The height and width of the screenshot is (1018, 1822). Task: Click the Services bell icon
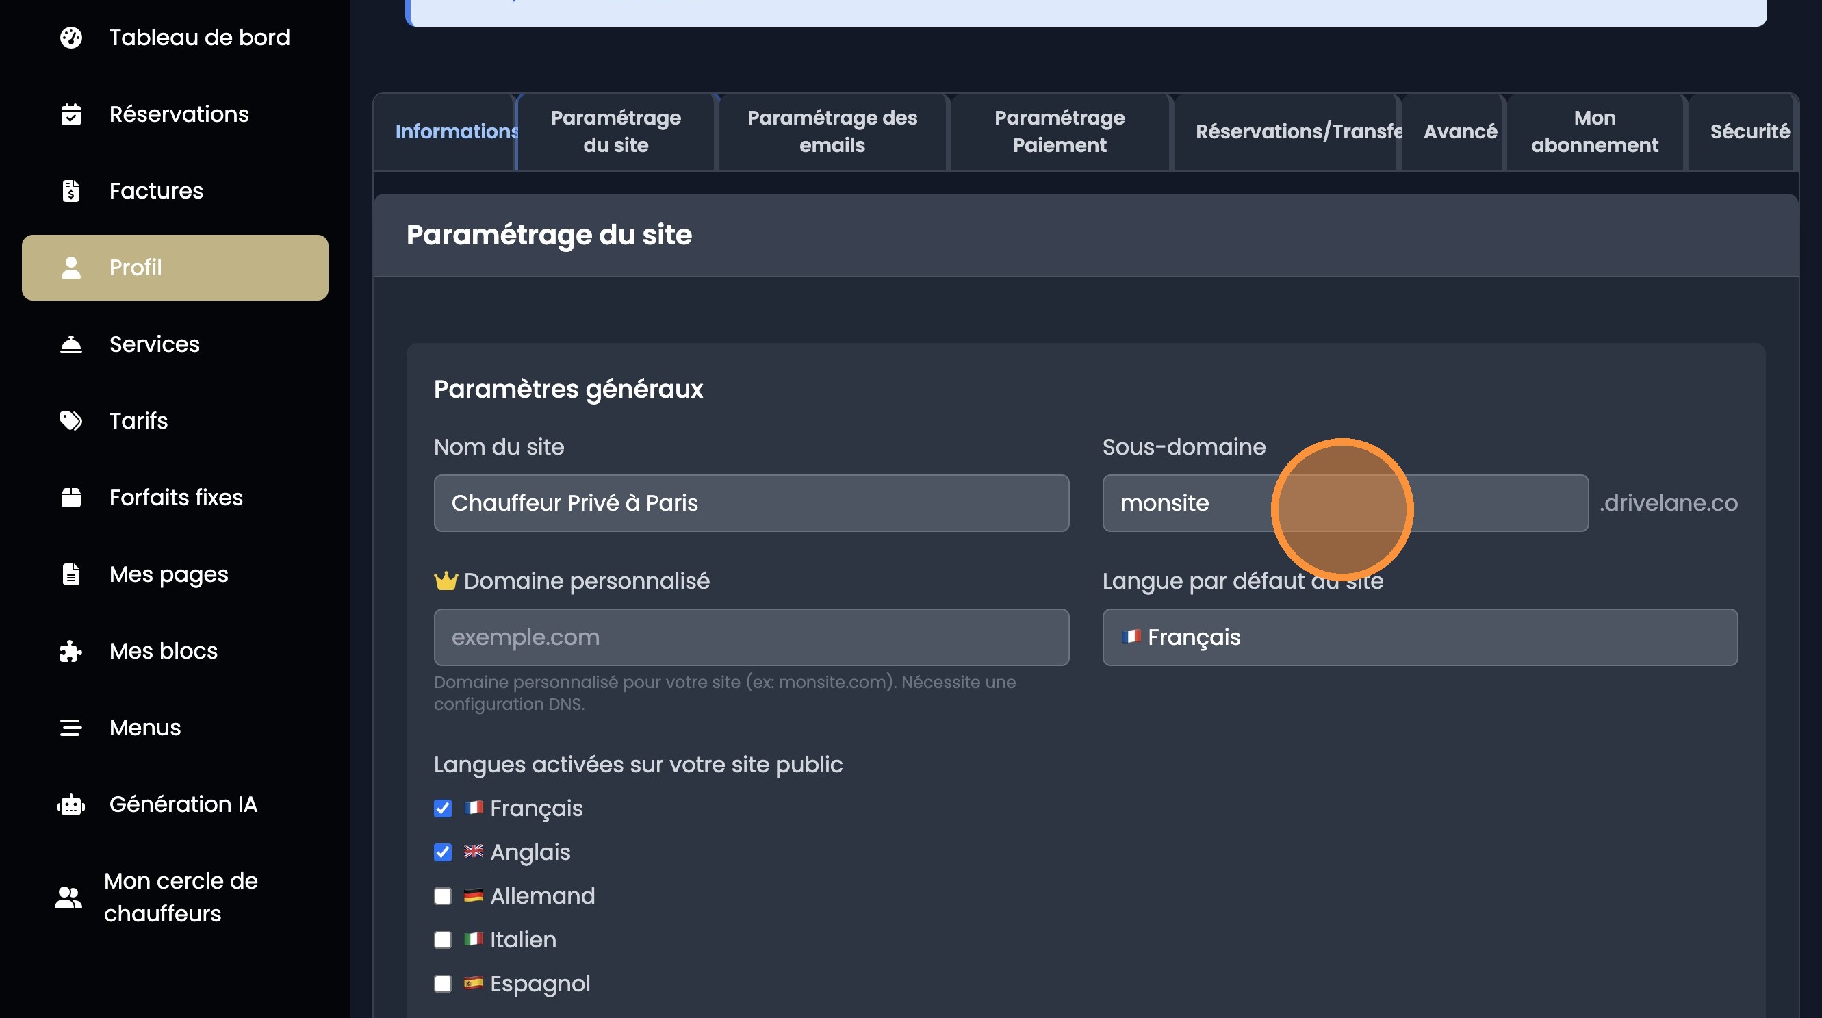pos(70,344)
